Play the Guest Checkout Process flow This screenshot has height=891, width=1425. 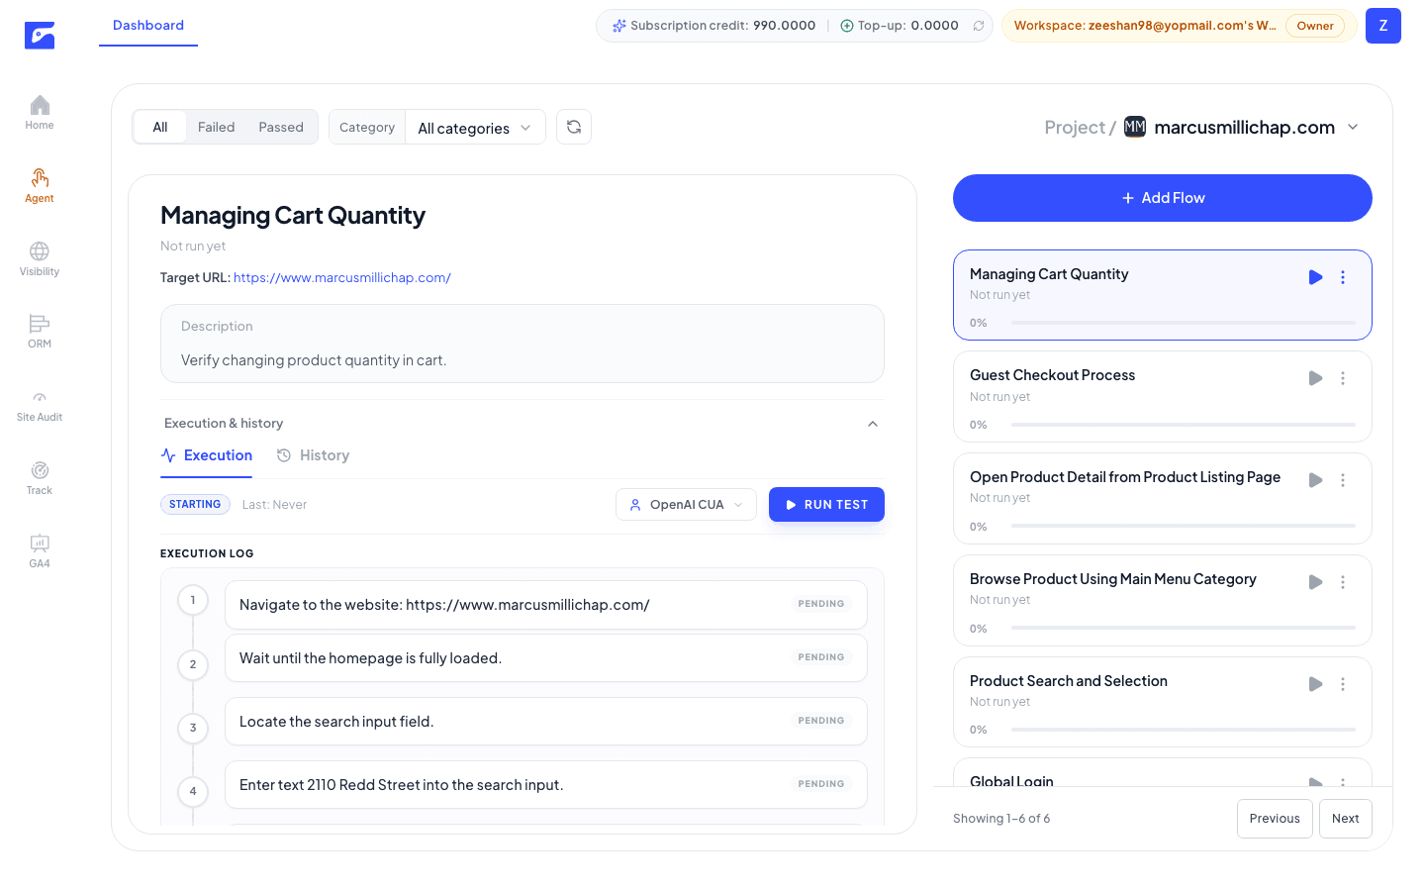point(1316,378)
